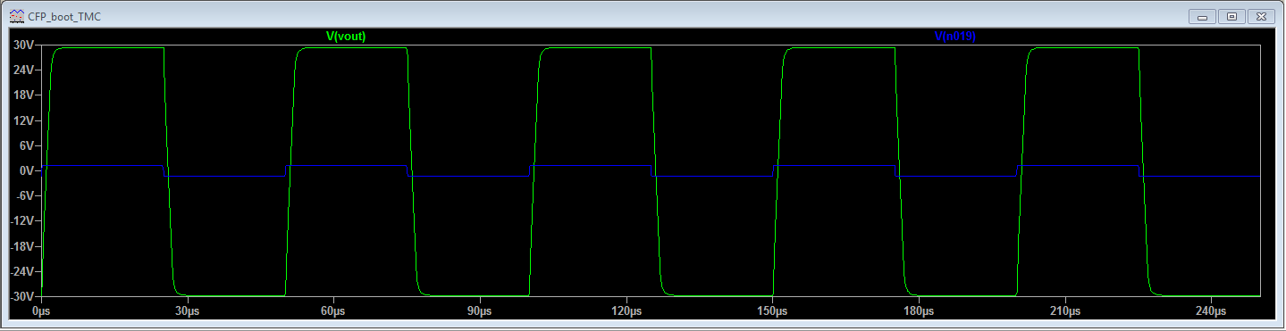Click the -24V vertical axis label
This screenshot has width=1286, height=331.
tap(22, 271)
